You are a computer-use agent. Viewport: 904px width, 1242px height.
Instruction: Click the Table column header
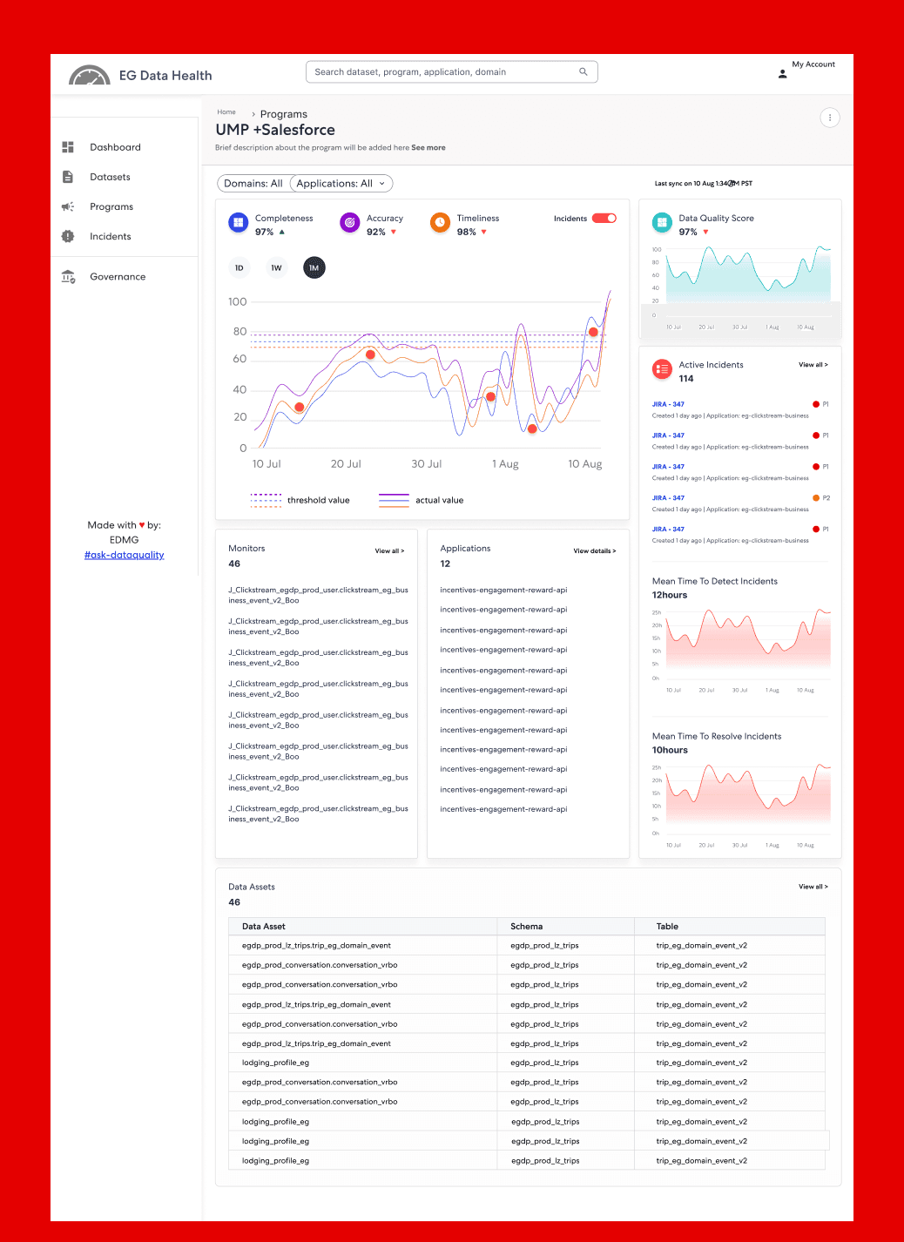point(667,927)
